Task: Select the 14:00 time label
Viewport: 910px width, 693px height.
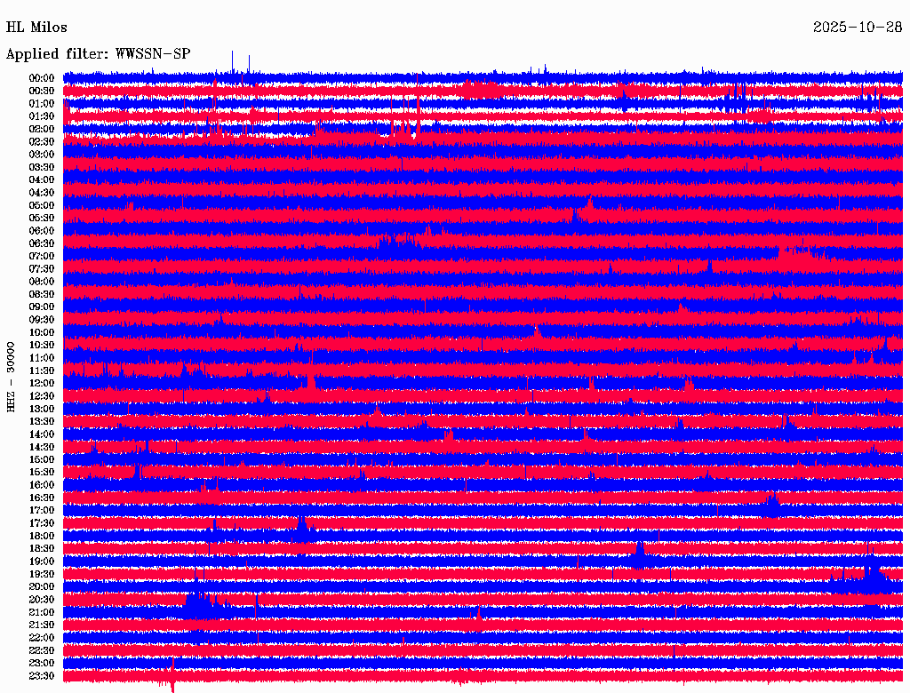Action: [x=42, y=434]
